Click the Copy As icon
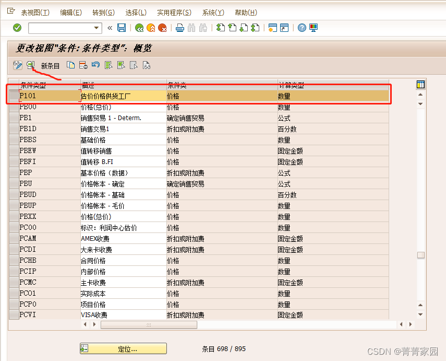This screenshot has width=446, height=361. [x=71, y=66]
